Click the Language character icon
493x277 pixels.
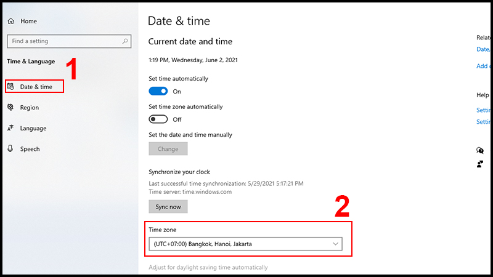click(10, 128)
